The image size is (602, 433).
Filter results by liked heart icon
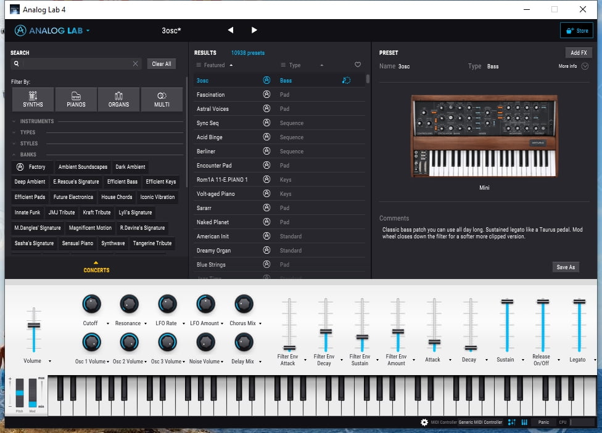pyautogui.click(x=358, y=65)
